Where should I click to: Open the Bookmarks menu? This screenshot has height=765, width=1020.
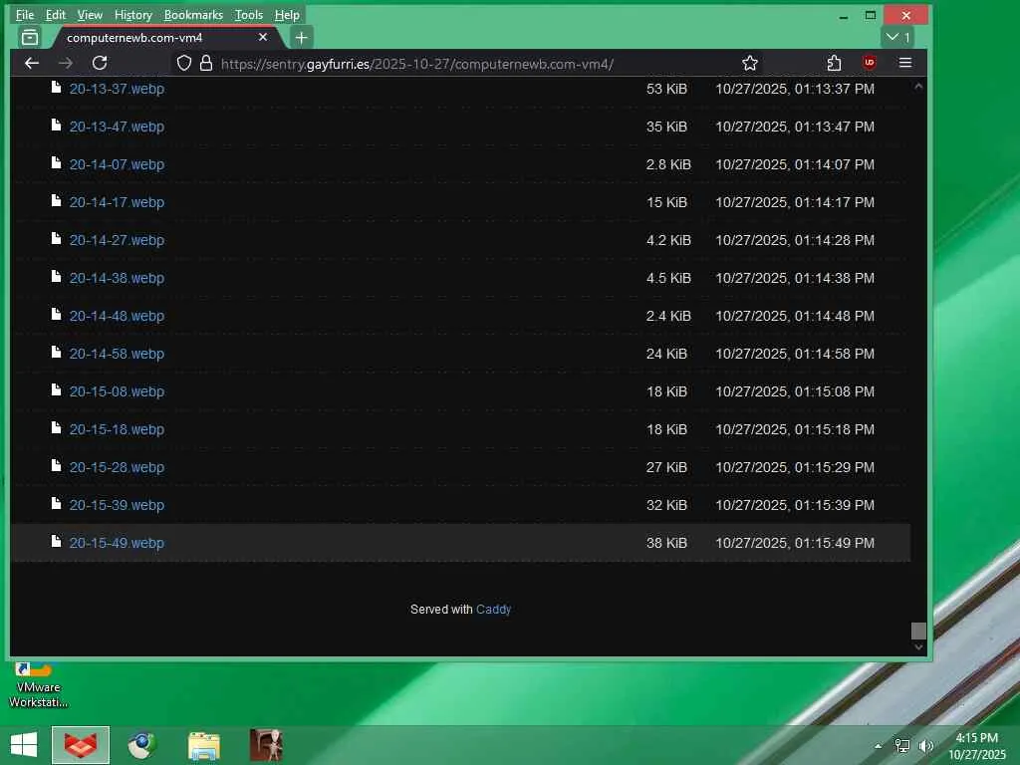(193, 14)
